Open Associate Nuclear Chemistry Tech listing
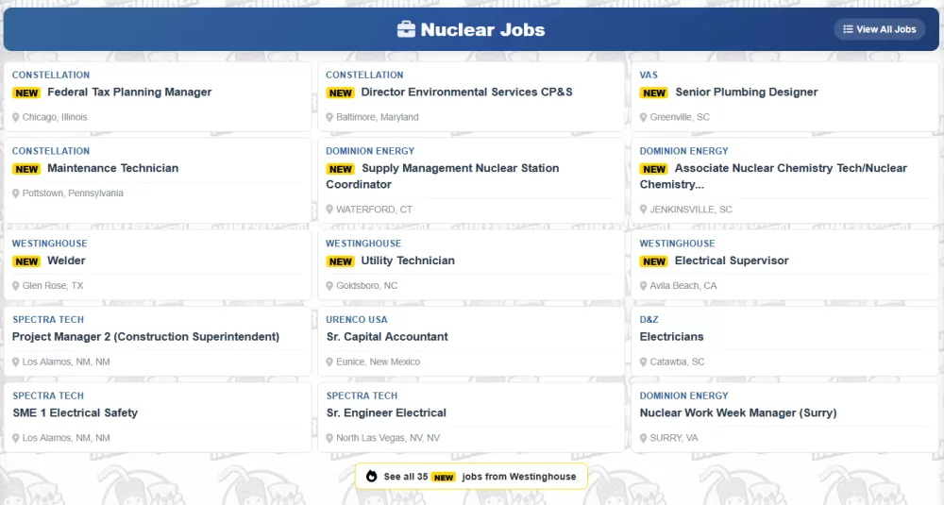 click(x=774, y=177)
